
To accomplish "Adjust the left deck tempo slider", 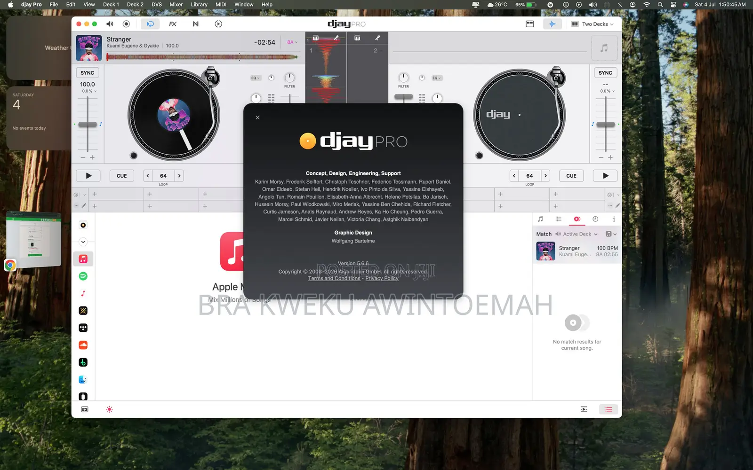I will [x=88, y=125].
